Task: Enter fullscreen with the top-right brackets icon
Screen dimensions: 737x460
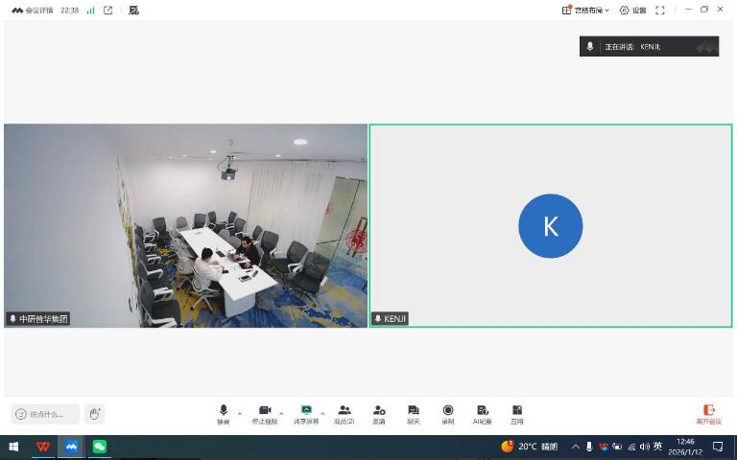Action: (660, 10)
